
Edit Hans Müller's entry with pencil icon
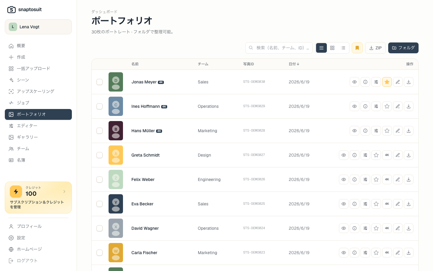pyautogui.click(x=398, y=131)
